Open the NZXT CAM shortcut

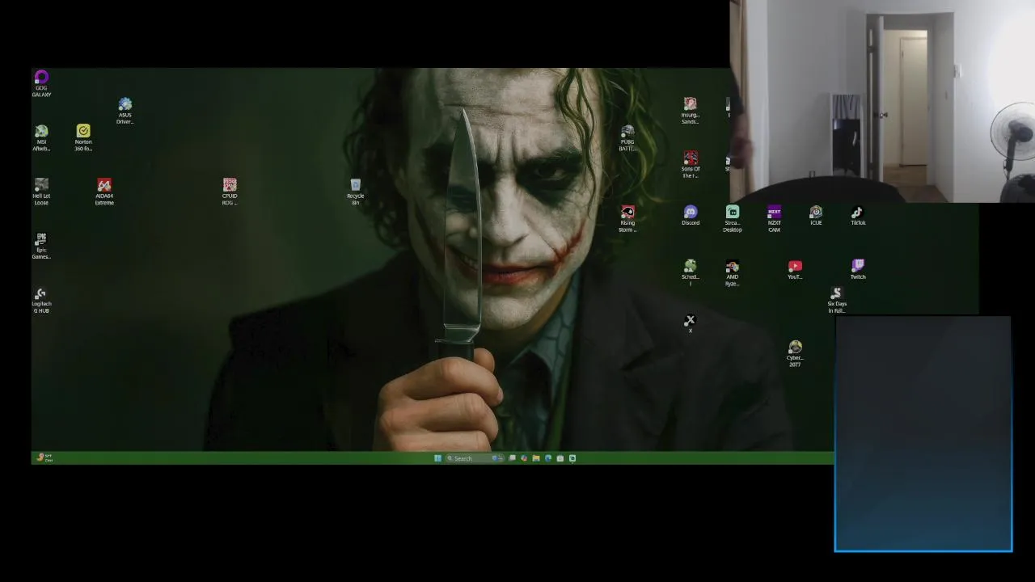click(774, 218)
